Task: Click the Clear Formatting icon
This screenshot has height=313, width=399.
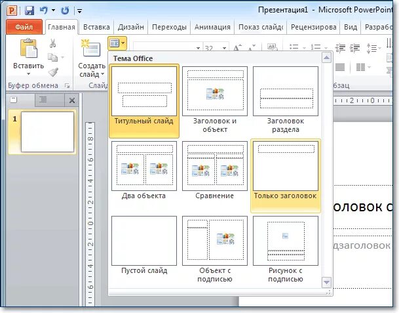Action: pos(272,47)
